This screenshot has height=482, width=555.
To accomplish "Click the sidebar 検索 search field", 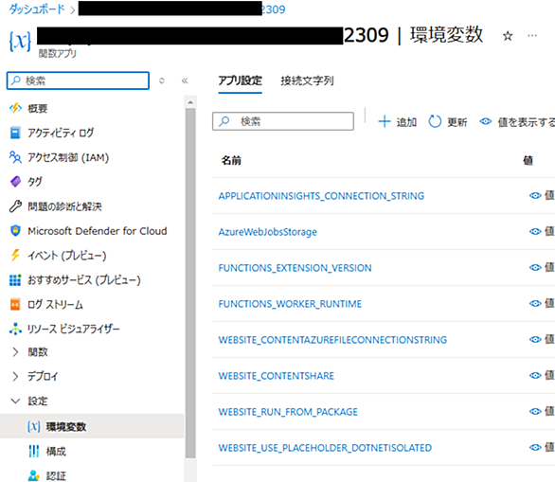I will pos(78,80).
